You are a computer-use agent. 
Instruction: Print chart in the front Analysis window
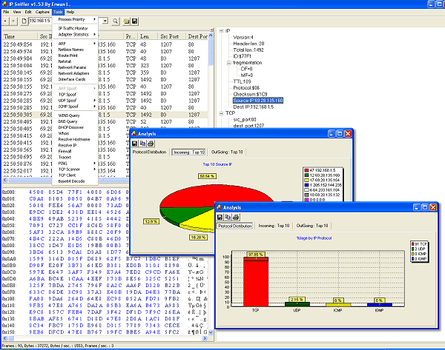tap(236, 218)
